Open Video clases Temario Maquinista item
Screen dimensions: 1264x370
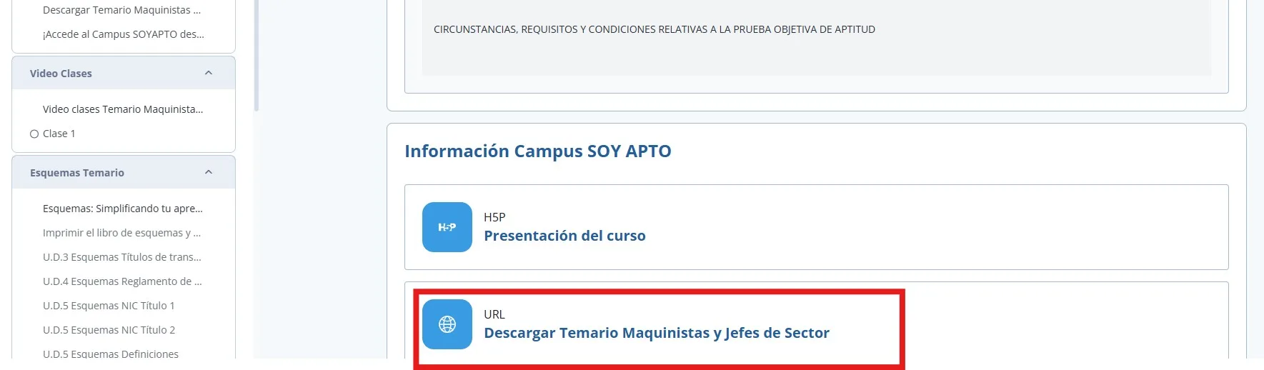click(123, 109)
